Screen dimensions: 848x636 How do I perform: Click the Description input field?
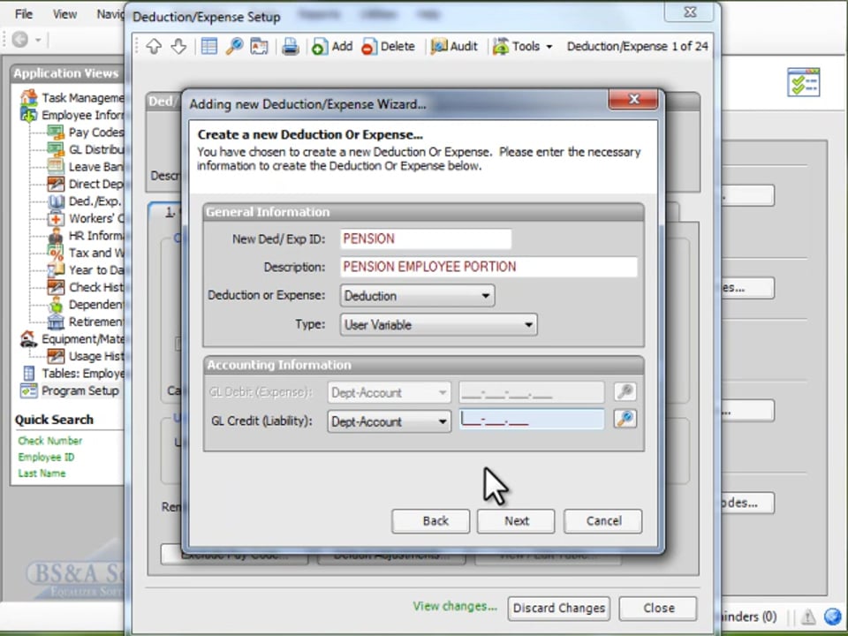(488, 267)
